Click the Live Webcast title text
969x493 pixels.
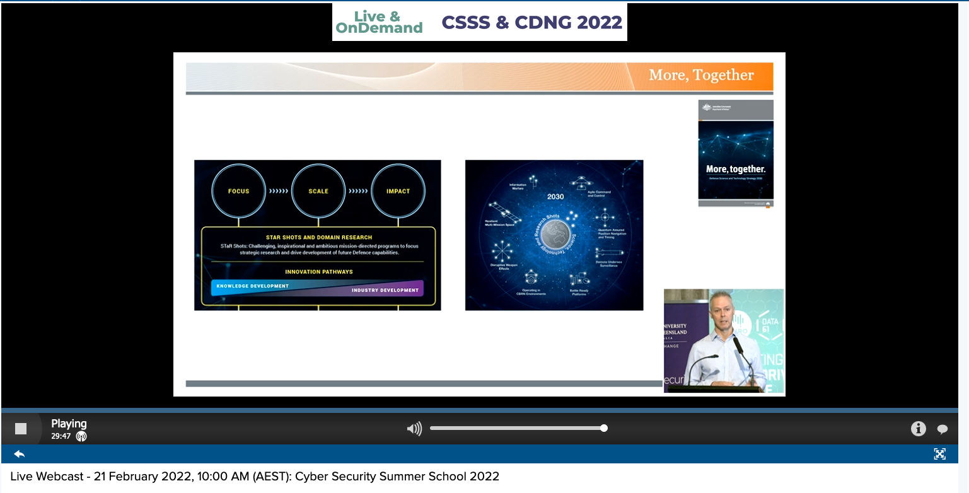(255, 477)
